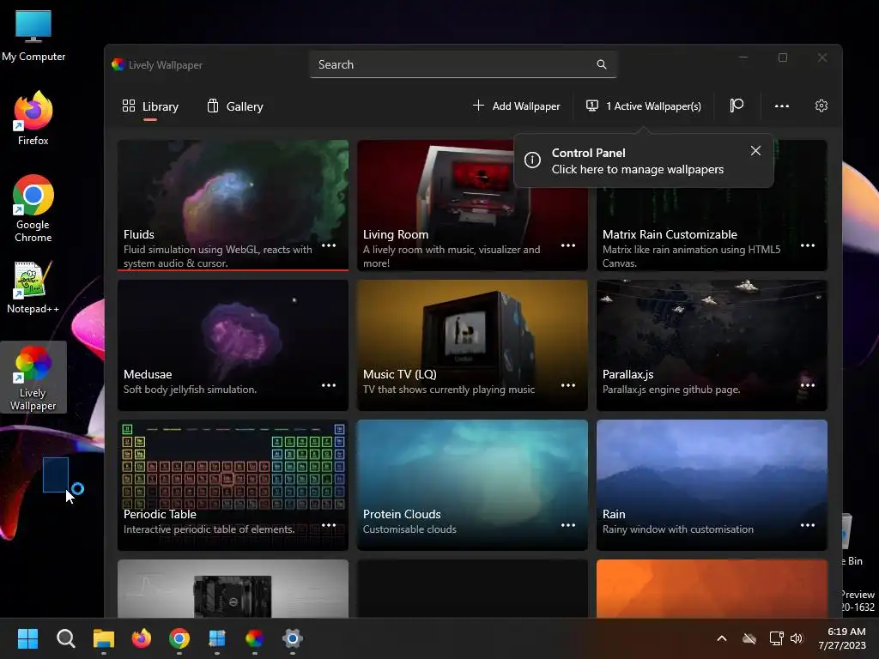Select the Protein Clouds wallpaper

(x=472, y=486)
